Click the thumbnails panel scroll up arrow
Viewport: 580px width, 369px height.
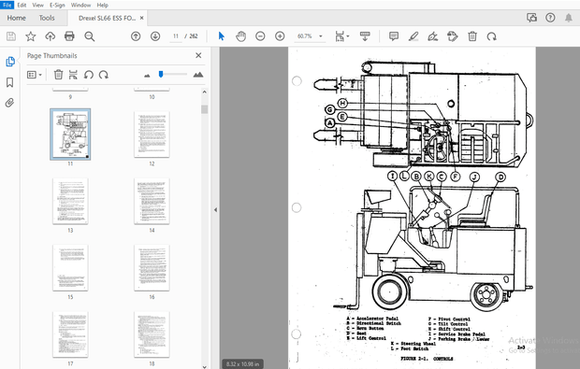pos(205,92)
